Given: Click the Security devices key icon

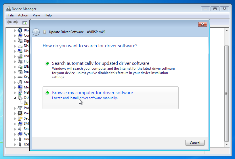Looking at the screenshot, I should tap(20, 118).
